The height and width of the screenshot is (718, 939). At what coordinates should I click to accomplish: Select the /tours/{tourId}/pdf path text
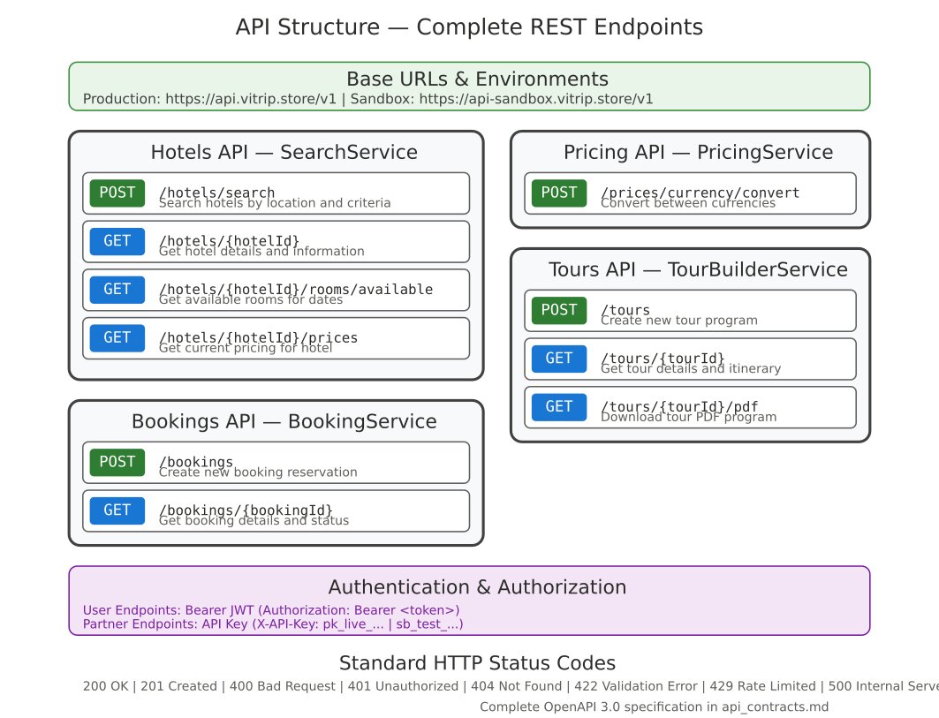679,406
